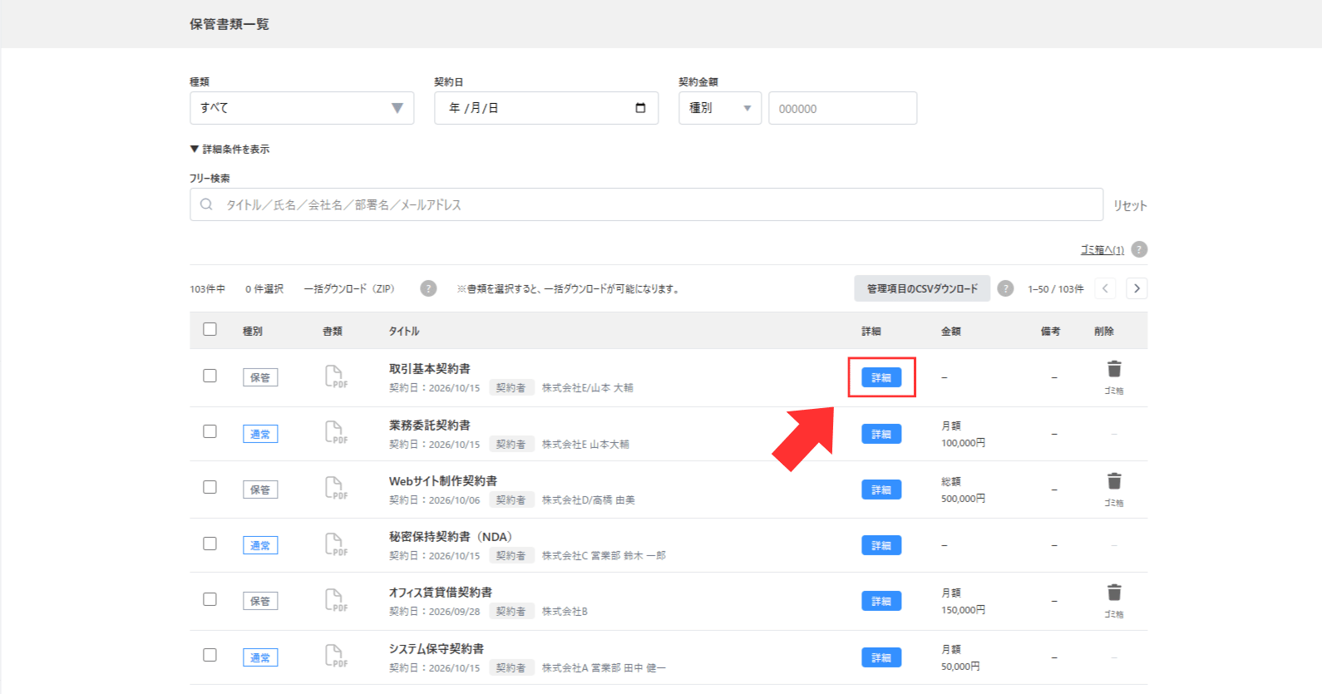Go to next page with right chevron
This screenshot has width=1322, height=694.
point(1137,288)
